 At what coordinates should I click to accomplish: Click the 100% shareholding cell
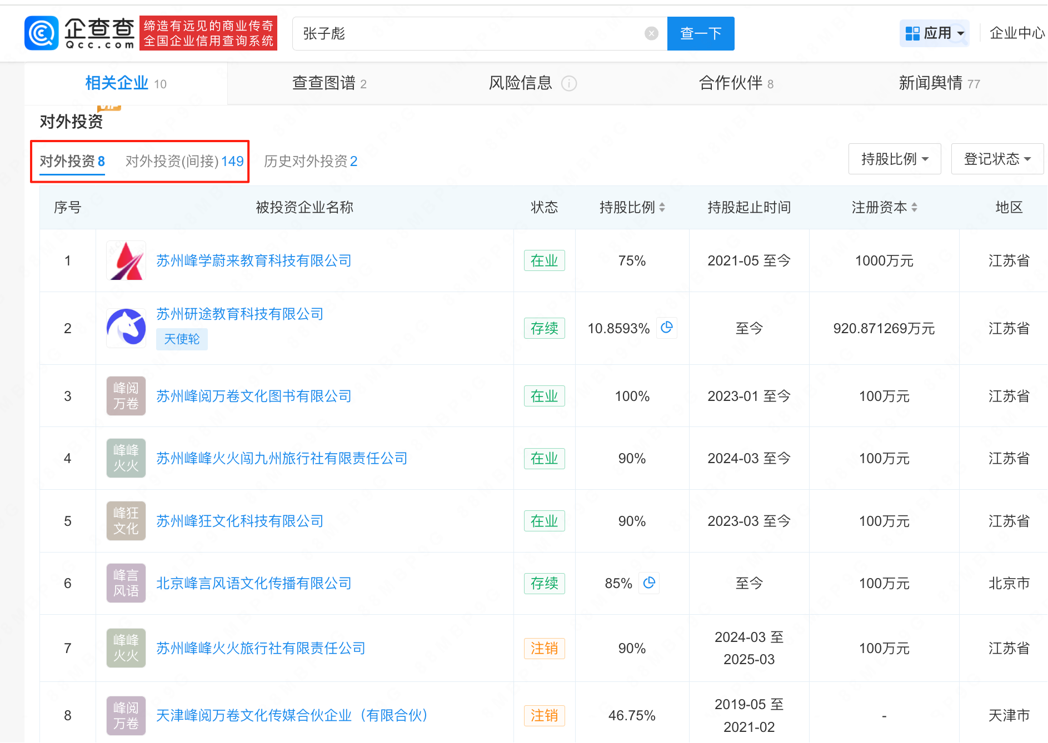tap(632, 396)
